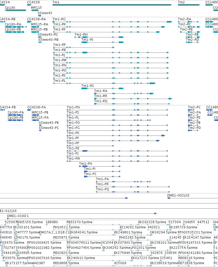The image size is (218, 267).
Task: Select transcript Tm1-RC
Action: click(x=103, y=88)
